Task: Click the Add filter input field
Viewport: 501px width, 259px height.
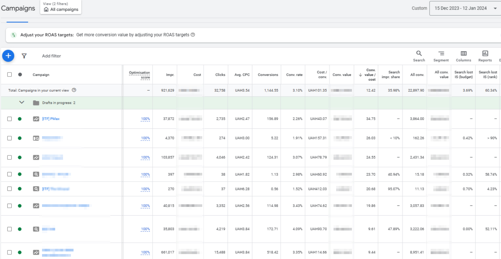Action: tap(51, 56)
